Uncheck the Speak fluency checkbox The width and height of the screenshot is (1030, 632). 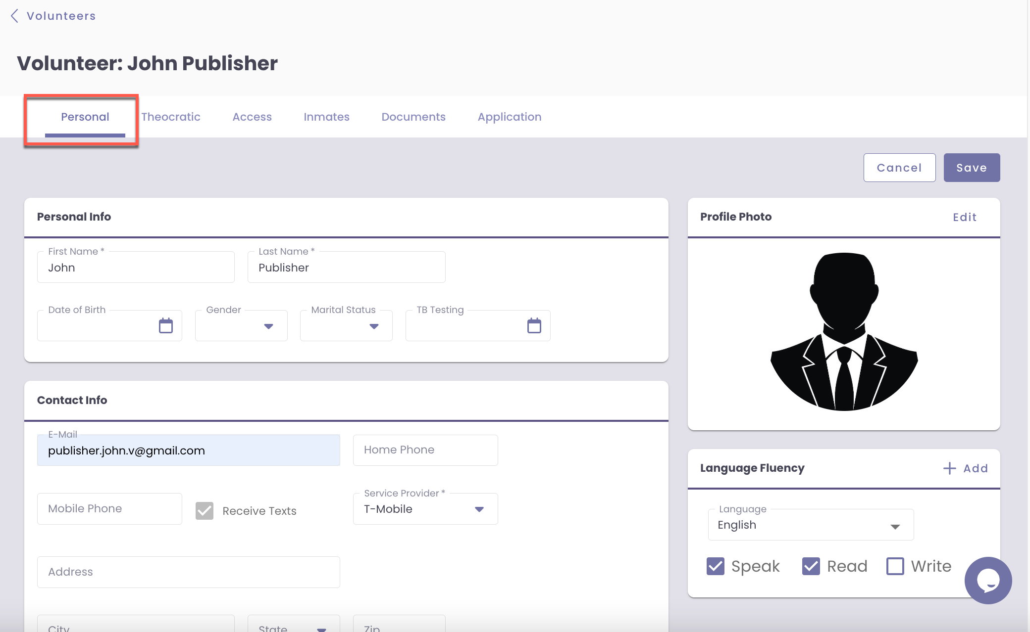(x=716, y=566)
